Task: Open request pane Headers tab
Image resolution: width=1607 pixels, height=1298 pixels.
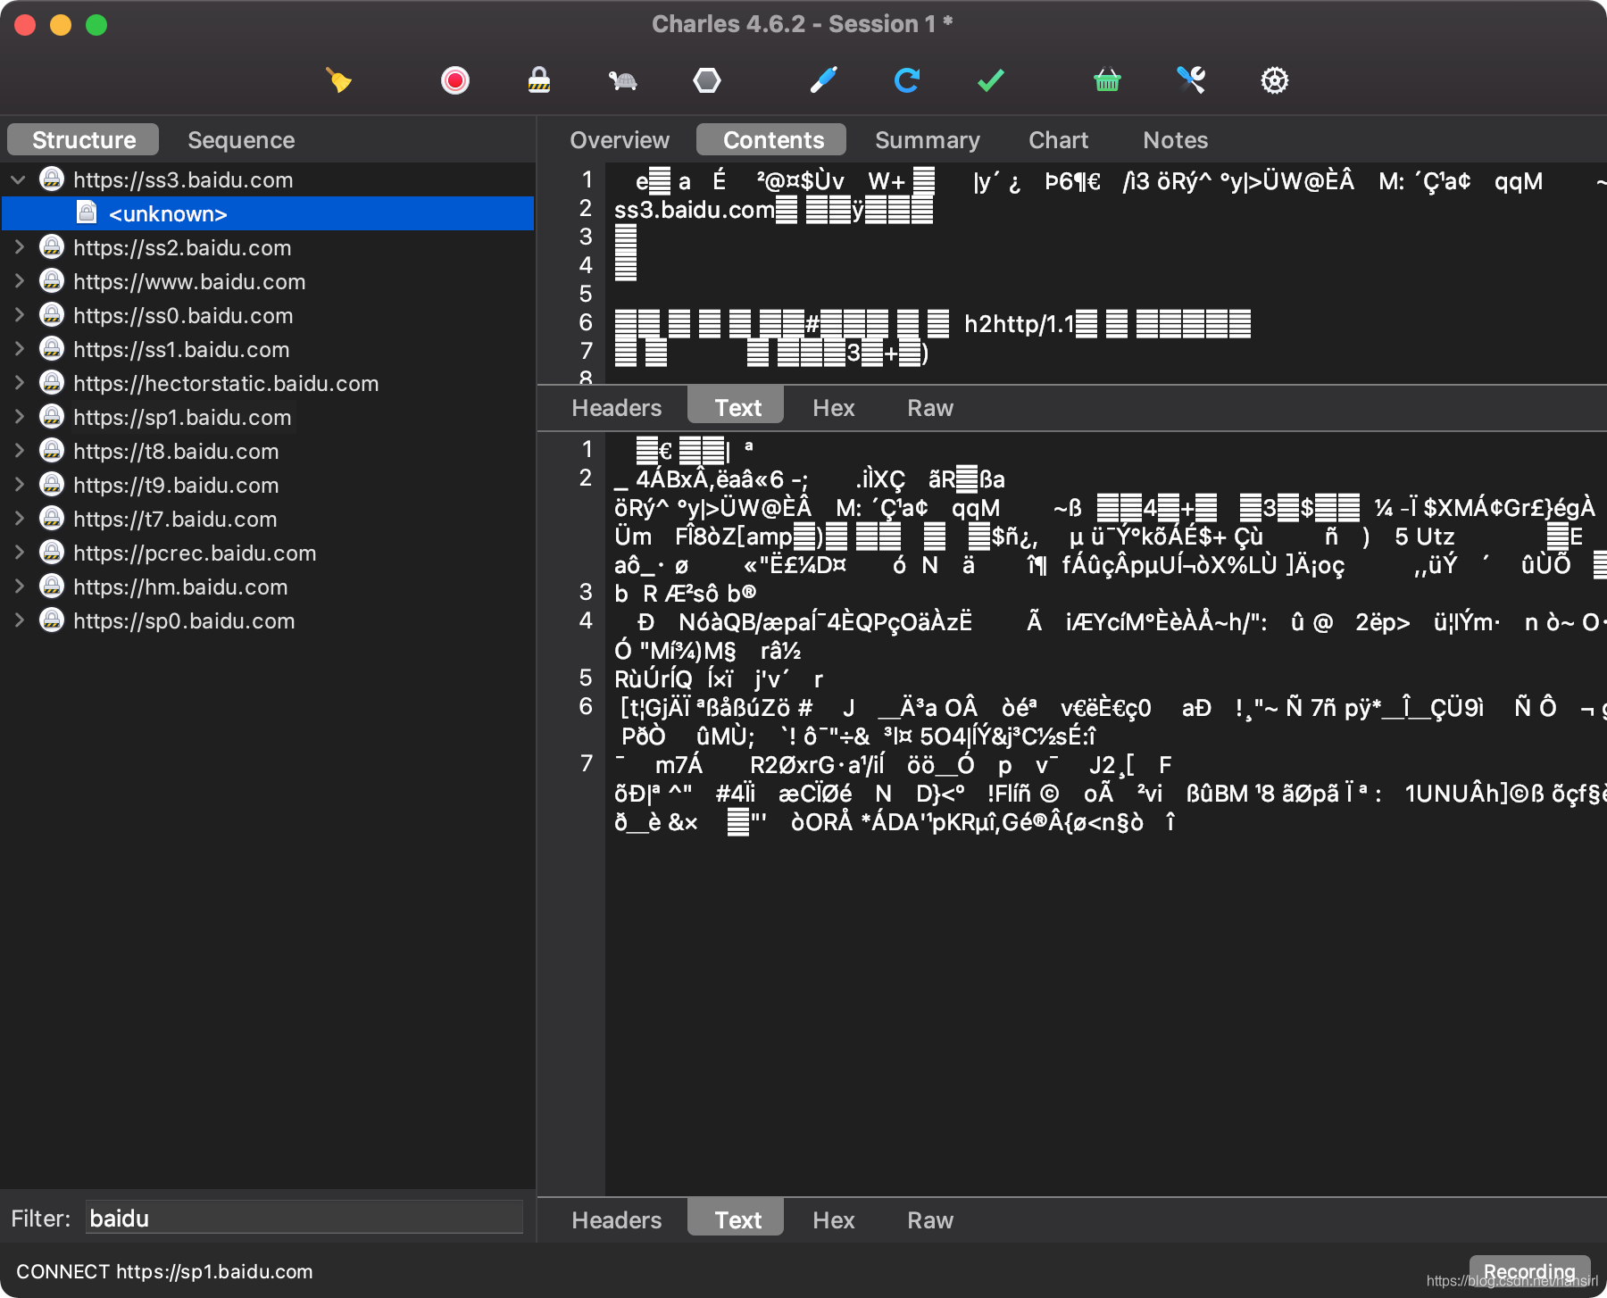Action: point(617,408)
